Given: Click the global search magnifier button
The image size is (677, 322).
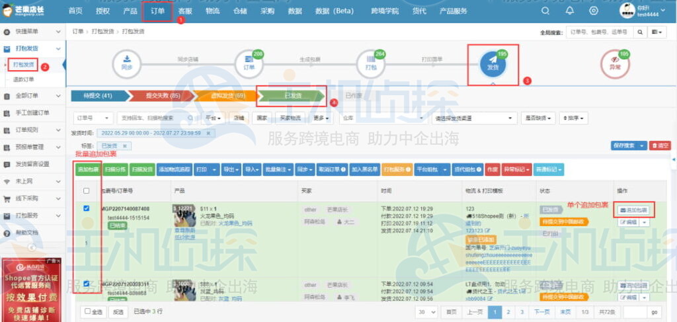Looking at the screenshot, I should coord(640,32).
